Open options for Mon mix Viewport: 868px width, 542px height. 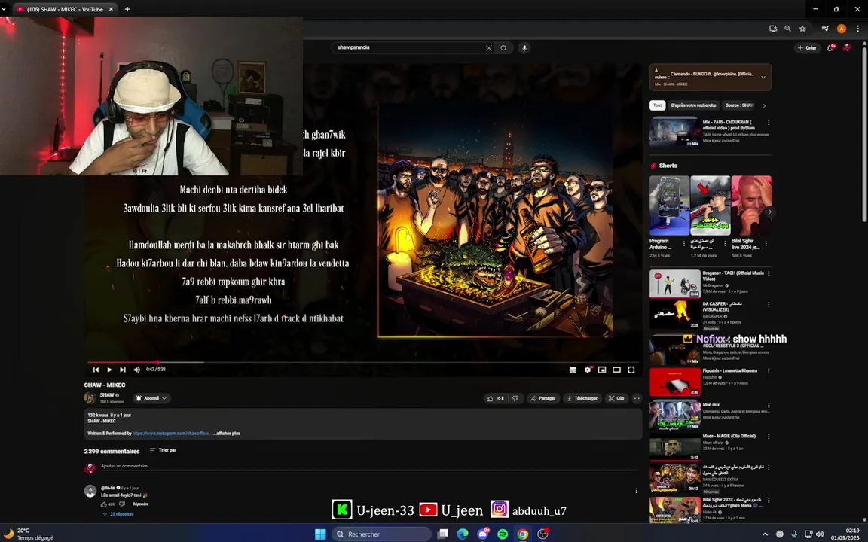tap(769, 406)
